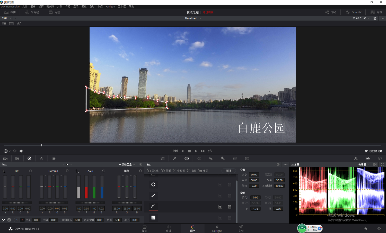Select the Color Wheels palette icon
386x233 pixels.
click(x=29, y=159)
